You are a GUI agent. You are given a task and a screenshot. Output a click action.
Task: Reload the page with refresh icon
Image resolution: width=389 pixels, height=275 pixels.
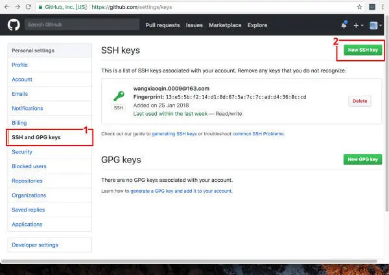tap(29, 7)
